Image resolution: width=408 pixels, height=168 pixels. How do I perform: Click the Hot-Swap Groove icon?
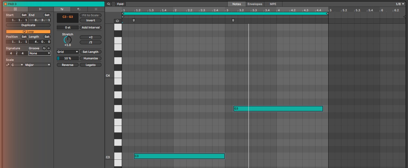pyautogui.click(x=44, y=48)
